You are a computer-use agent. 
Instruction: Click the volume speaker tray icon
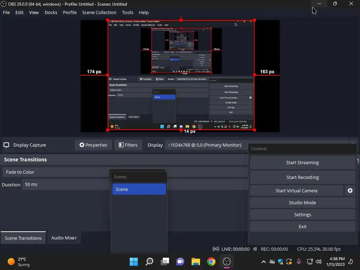coord(319,262)
